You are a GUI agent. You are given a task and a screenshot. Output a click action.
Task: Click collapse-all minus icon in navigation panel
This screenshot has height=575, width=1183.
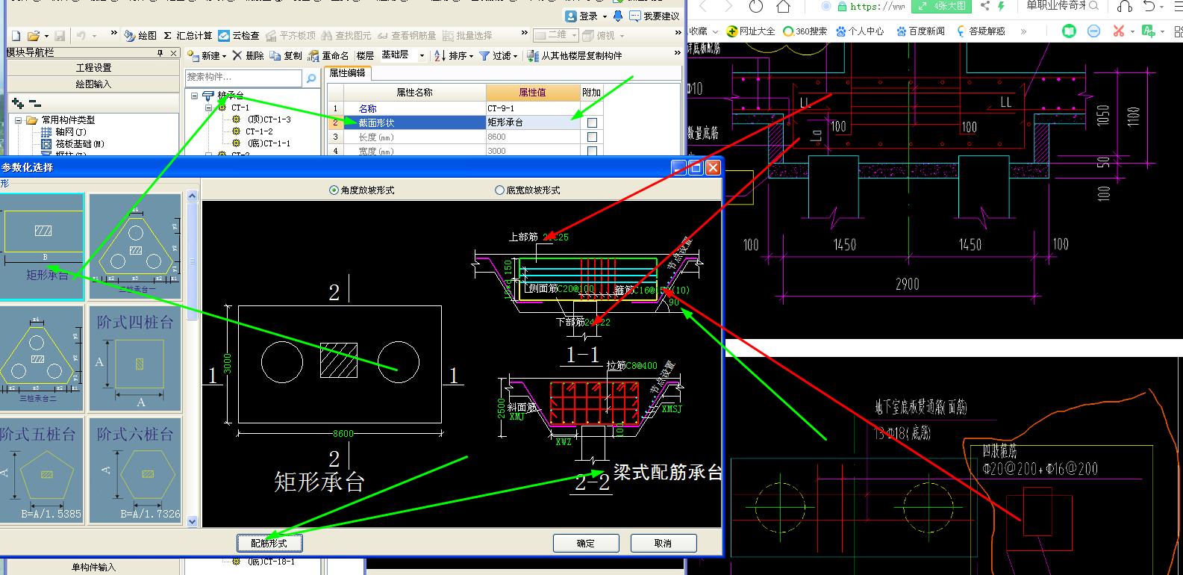coord(35,103)
